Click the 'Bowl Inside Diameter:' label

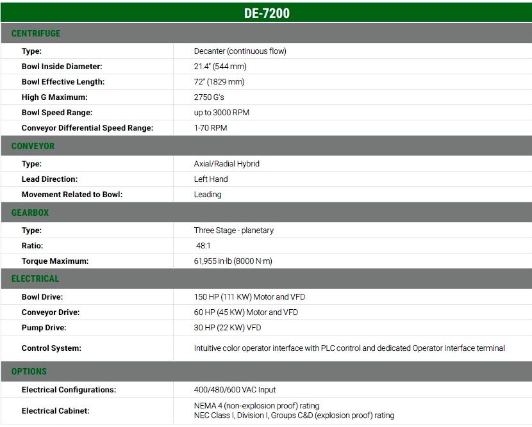[62, 67]
